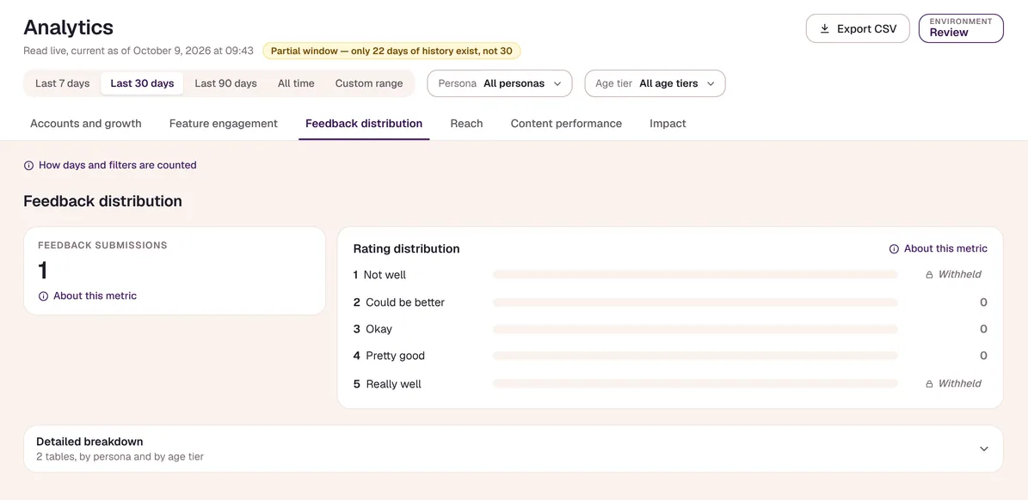
Task: Click the count 0 on the Okay row
Action: [983, 329]
